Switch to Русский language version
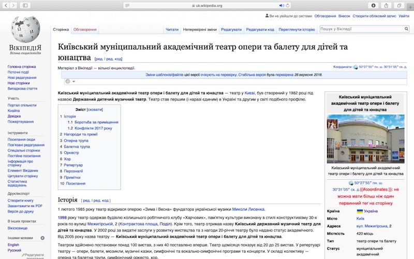The image size is (414, 259). click(x=14, y=250)
